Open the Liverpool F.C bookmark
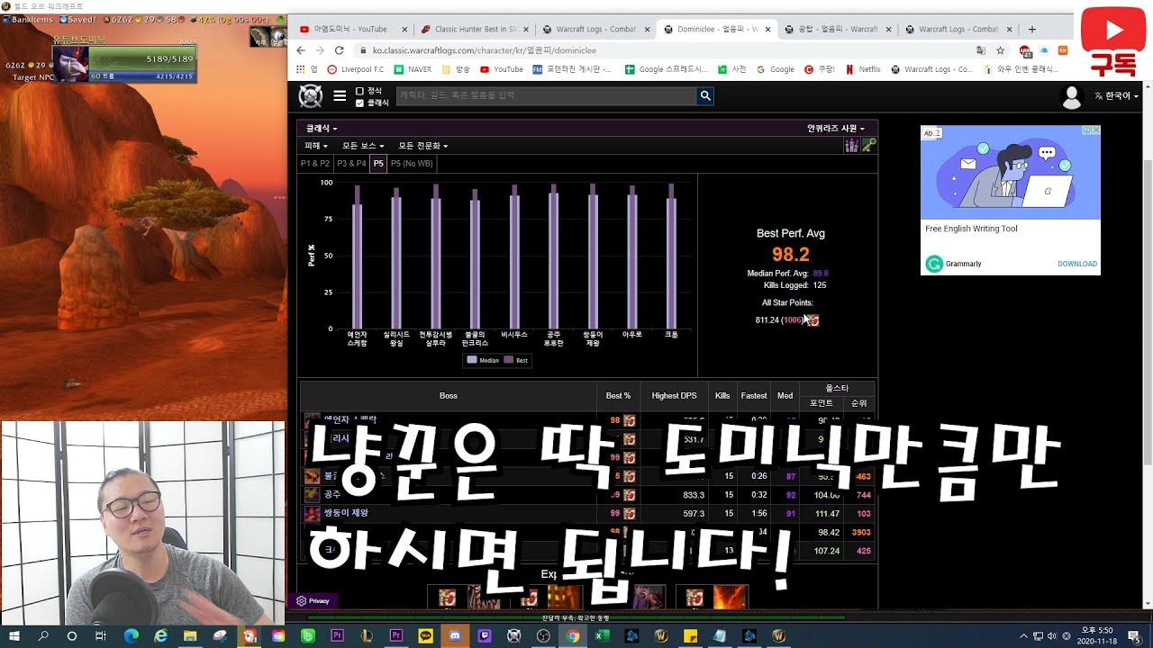The width and height of the screenshot is (1153, 648). 355,69
